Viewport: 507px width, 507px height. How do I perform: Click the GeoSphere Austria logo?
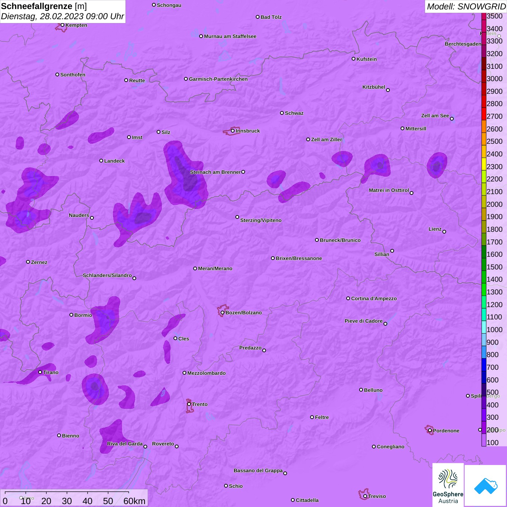[x=448, y=485]
